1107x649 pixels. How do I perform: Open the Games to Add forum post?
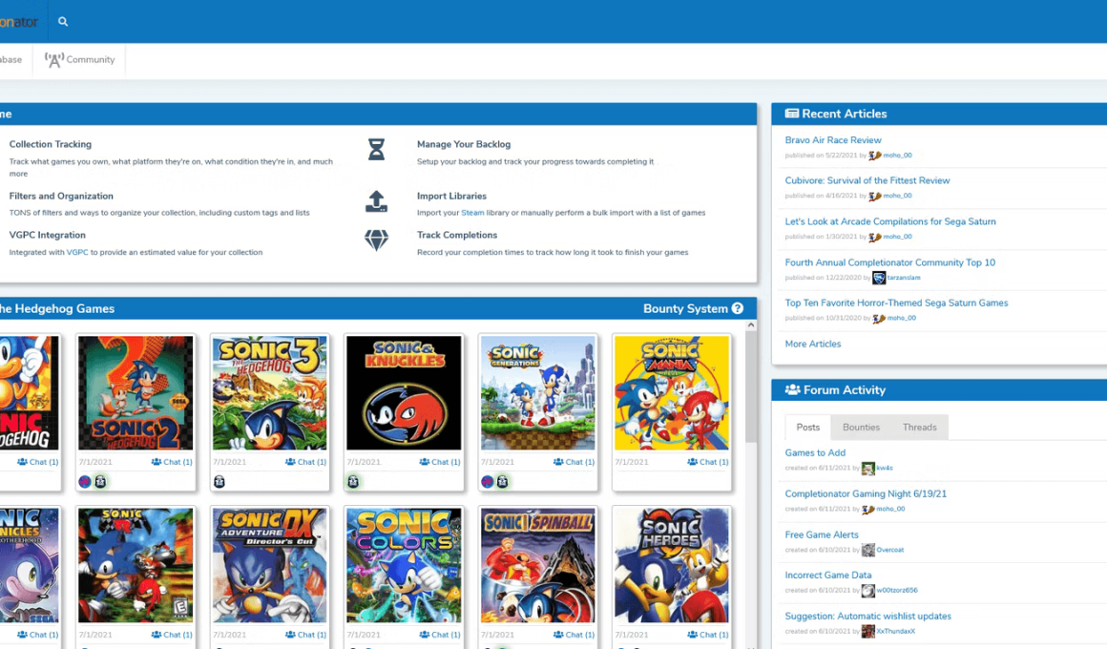[x=815, y=452]
